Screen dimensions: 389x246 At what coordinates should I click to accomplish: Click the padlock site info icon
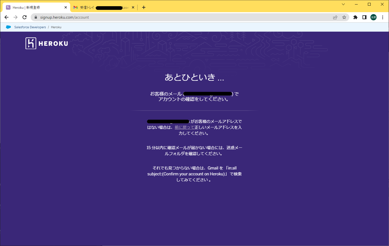(x=36, y=17)
